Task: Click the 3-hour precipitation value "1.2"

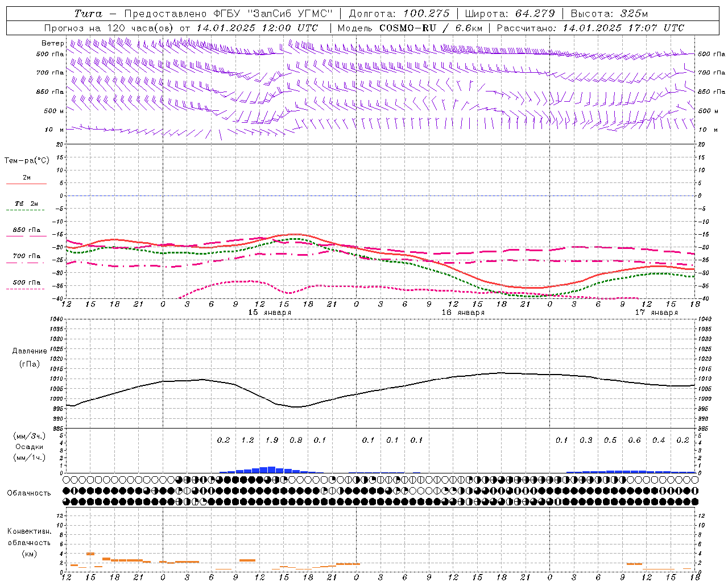Action: pyautogui.click(x=247, y=440)
